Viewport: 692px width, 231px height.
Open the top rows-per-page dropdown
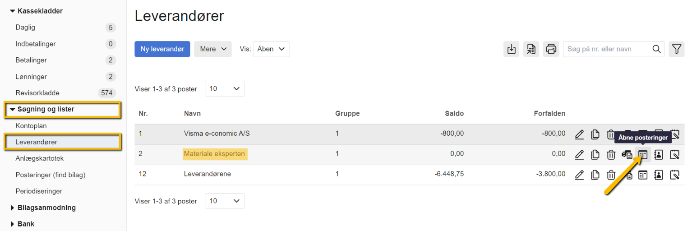(225, 89)
